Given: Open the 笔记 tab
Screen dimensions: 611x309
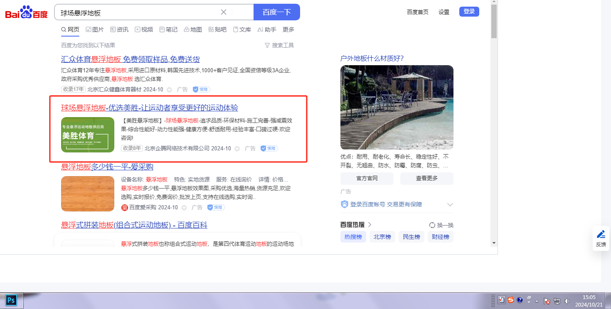Looking at the screenshot, I should click(x=168, y=29).
